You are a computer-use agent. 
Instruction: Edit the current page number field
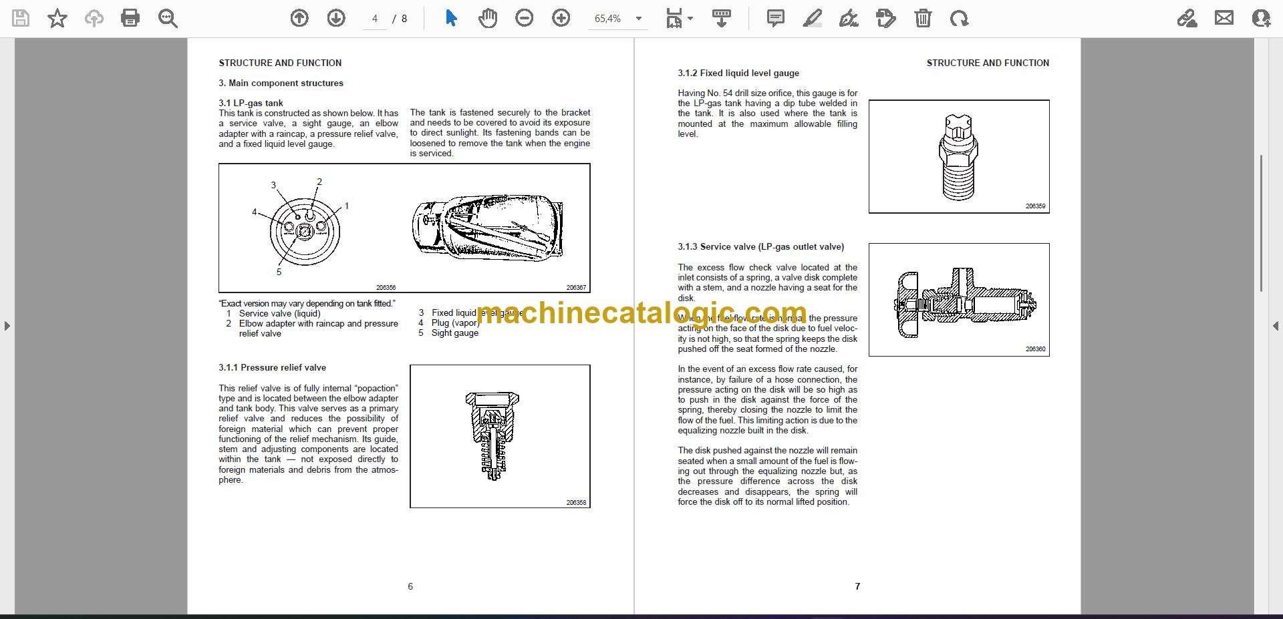click(x=375, y=19)
